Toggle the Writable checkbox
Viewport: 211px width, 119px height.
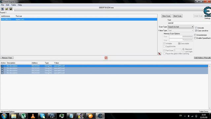[164, 44]
